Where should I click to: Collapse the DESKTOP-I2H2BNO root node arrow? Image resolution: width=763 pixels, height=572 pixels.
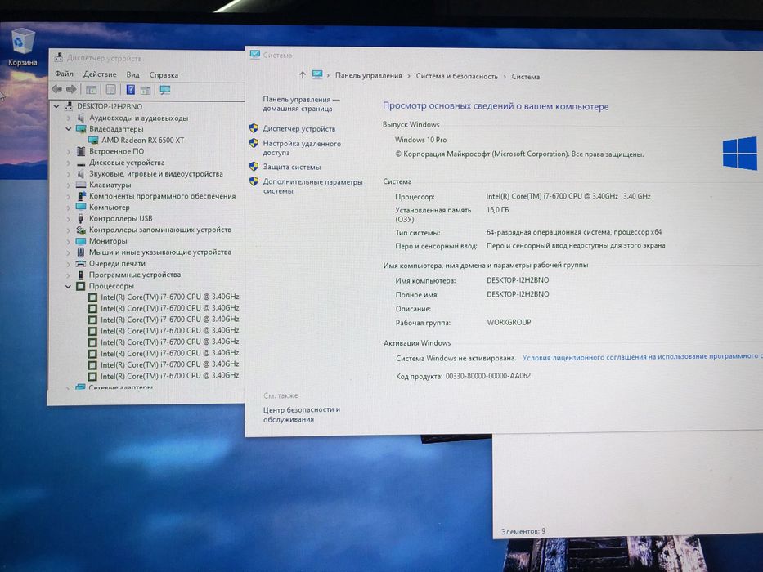coord(56,106)
